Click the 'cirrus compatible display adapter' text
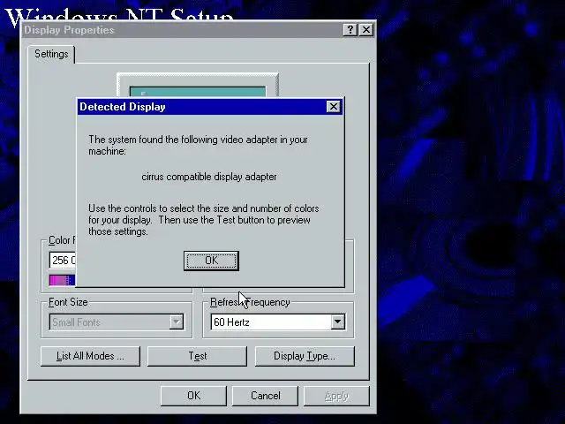 tap(209, 177)
